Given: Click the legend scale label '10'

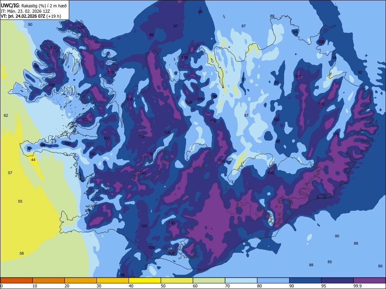Looking at the screenshot, I should (35, 286).
